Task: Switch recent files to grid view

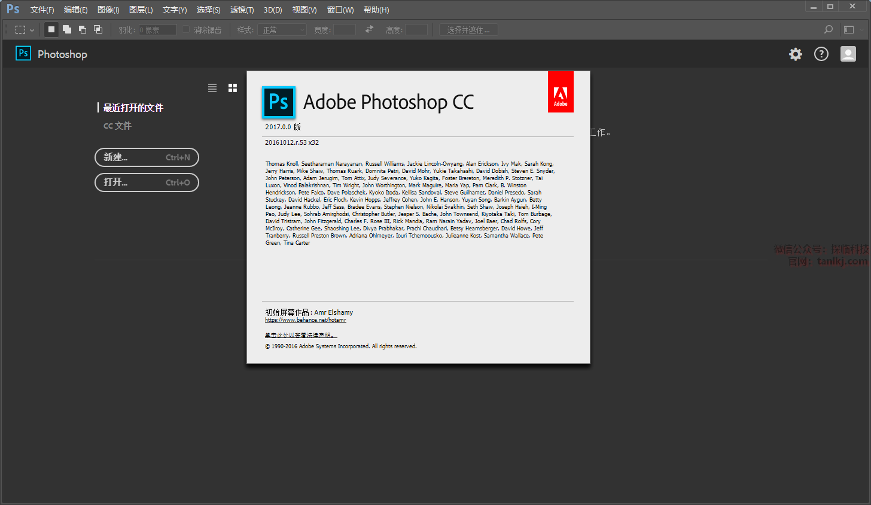Action: click(233, 88)
